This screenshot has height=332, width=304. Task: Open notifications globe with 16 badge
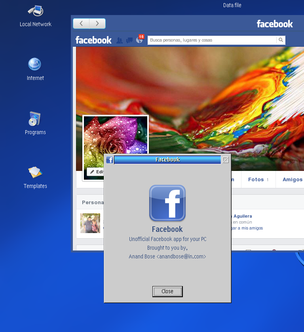click(x=140, y=39)
